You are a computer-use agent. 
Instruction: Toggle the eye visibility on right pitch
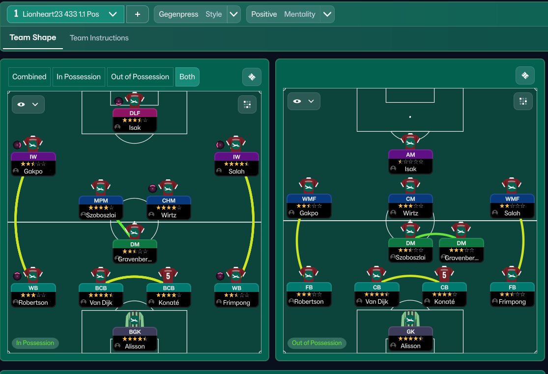[x=297, y=101]
